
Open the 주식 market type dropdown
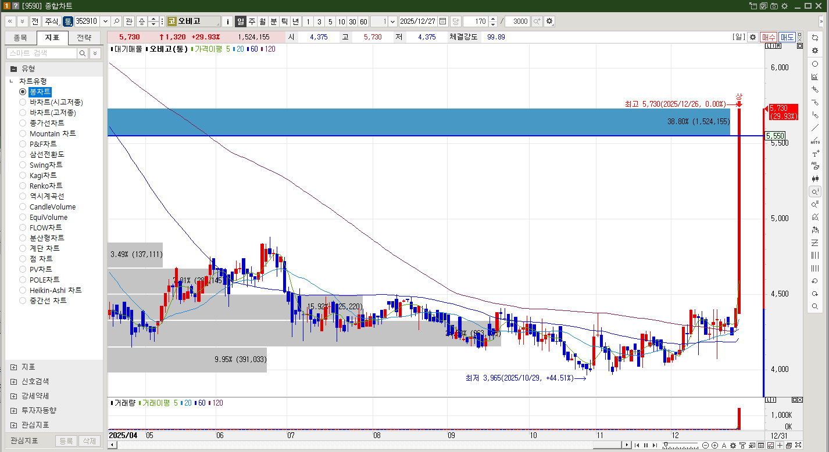(x=52, y=21)
